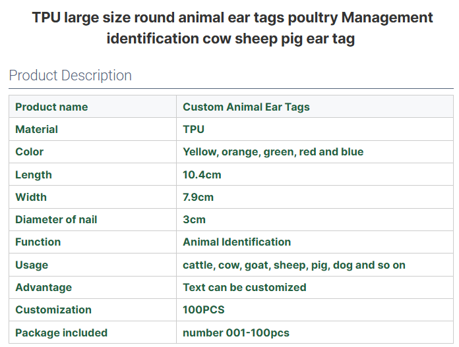Viewport: 459px width, 347px height.
Task: Click the cattle, cow, goat usage text
Action: pos(294,265)
